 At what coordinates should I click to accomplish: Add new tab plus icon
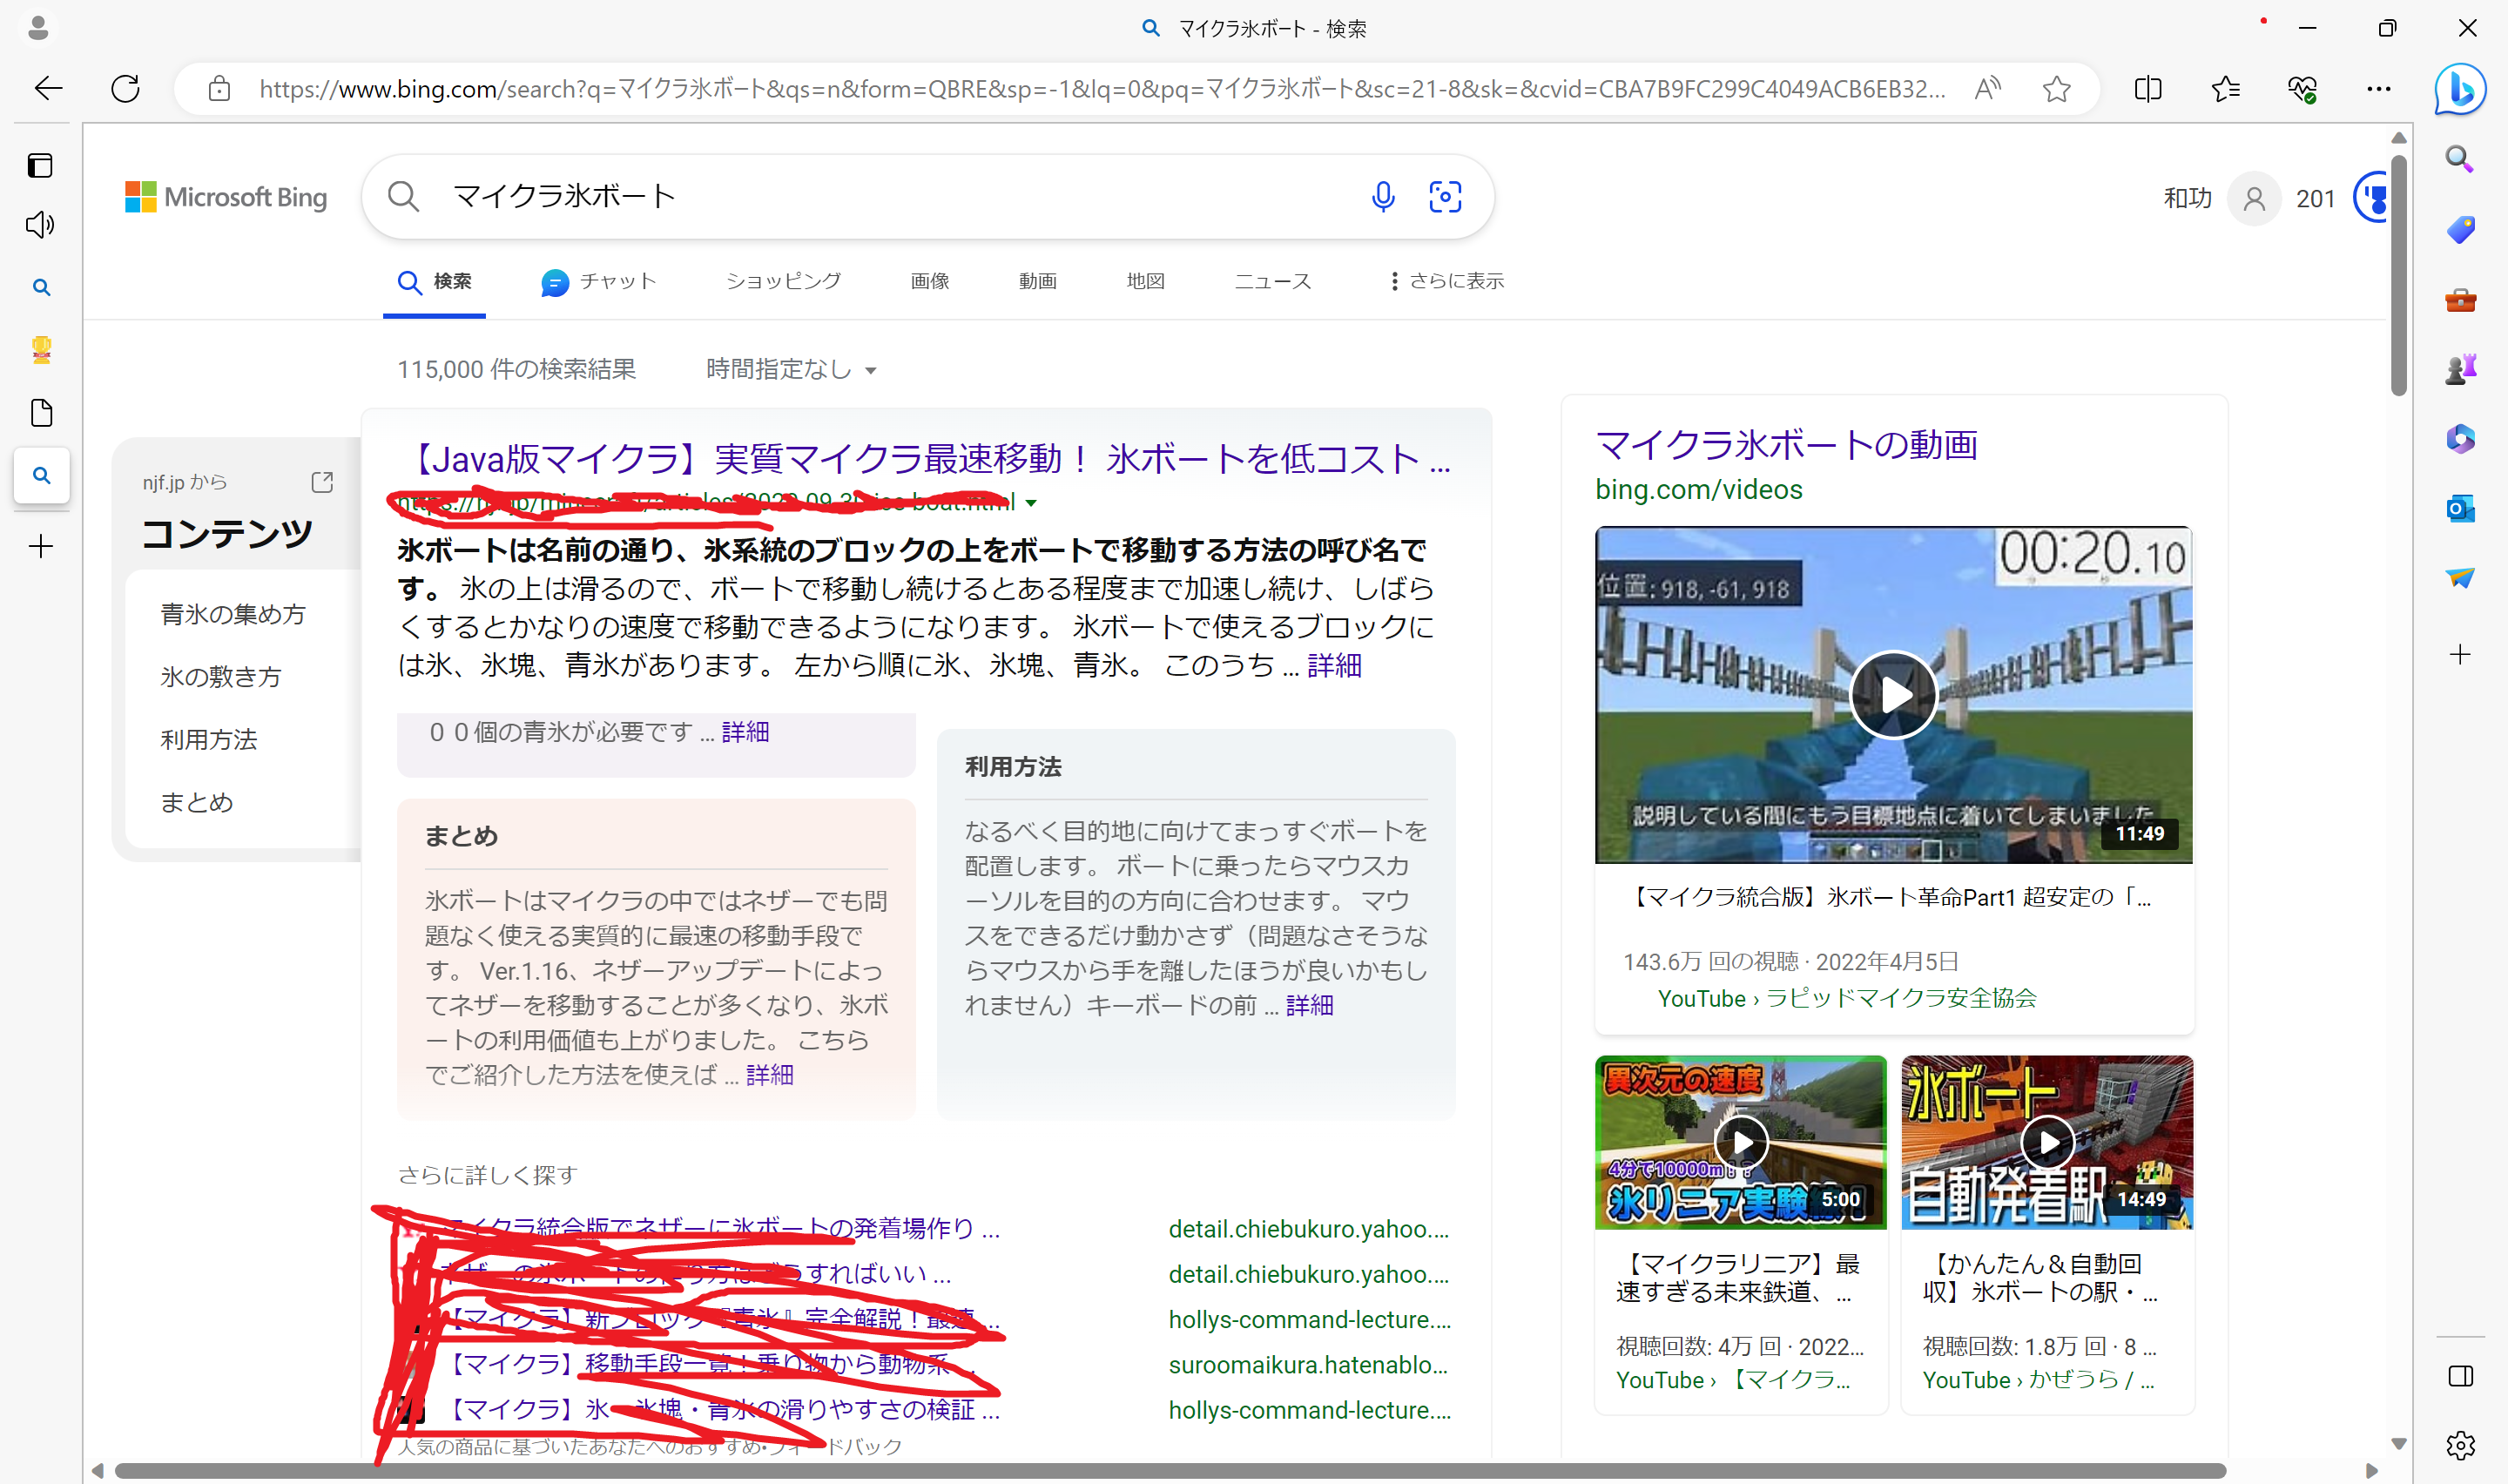41,546
